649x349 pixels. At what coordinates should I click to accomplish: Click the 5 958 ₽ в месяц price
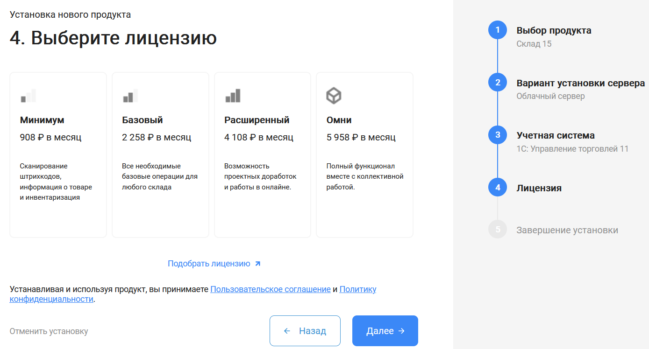[x=361, y=138]
